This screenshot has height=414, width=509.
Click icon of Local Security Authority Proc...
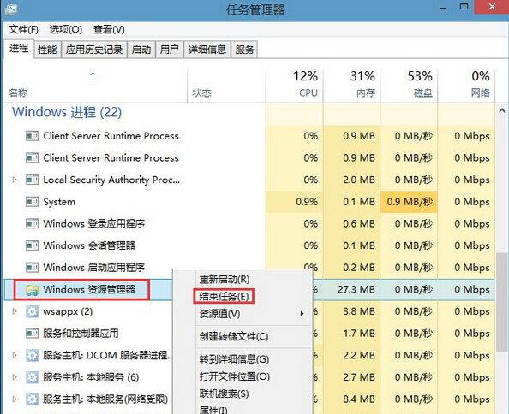33,180
